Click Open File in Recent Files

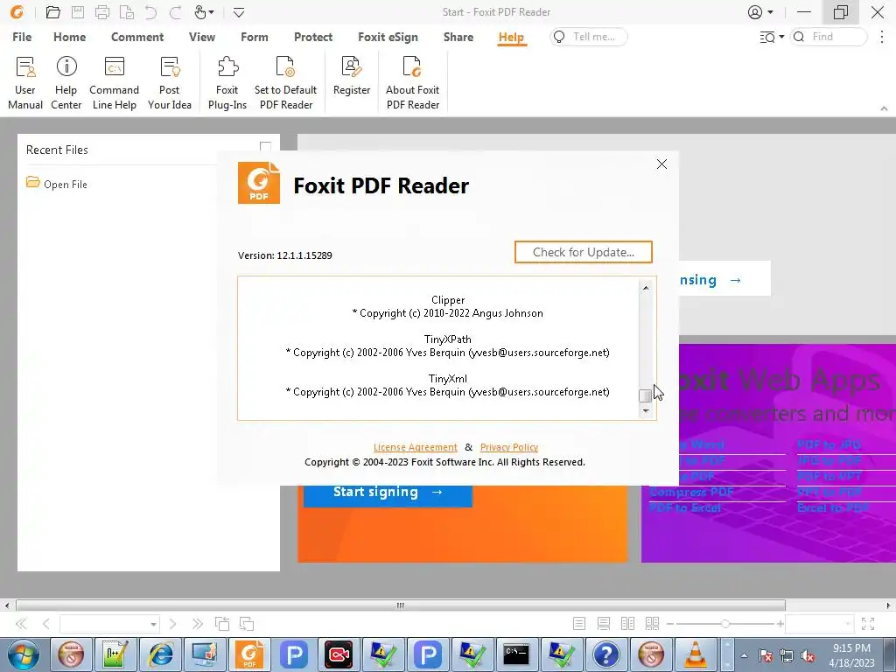[x=57, y=184]
